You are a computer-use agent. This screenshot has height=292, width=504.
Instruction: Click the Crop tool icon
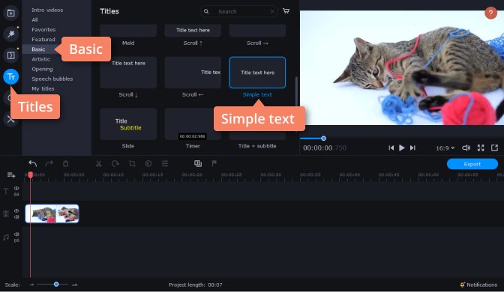(x=132, y=164)
